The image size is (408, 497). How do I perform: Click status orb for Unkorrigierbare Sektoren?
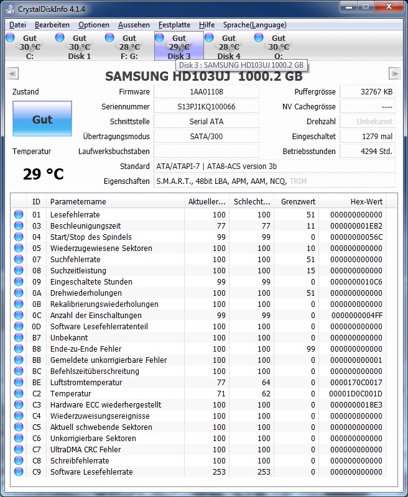click(x=19, y=438)
